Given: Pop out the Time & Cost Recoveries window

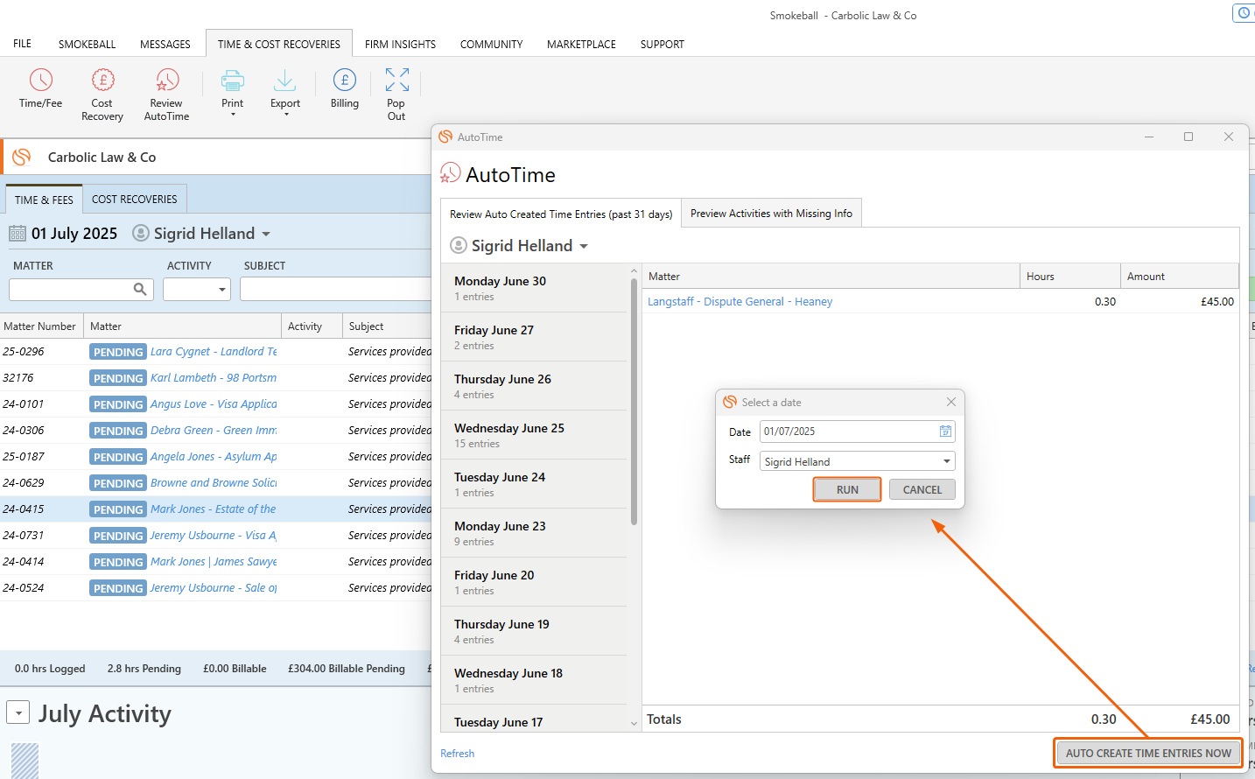Looking at the screenshot, I should tap(396, 95).
